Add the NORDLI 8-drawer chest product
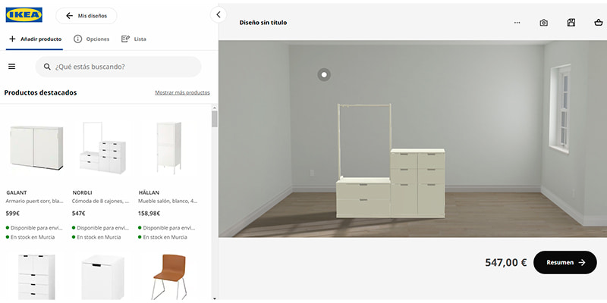The width and height of the screenshot is (607, 303). click(x=102, y=148)
